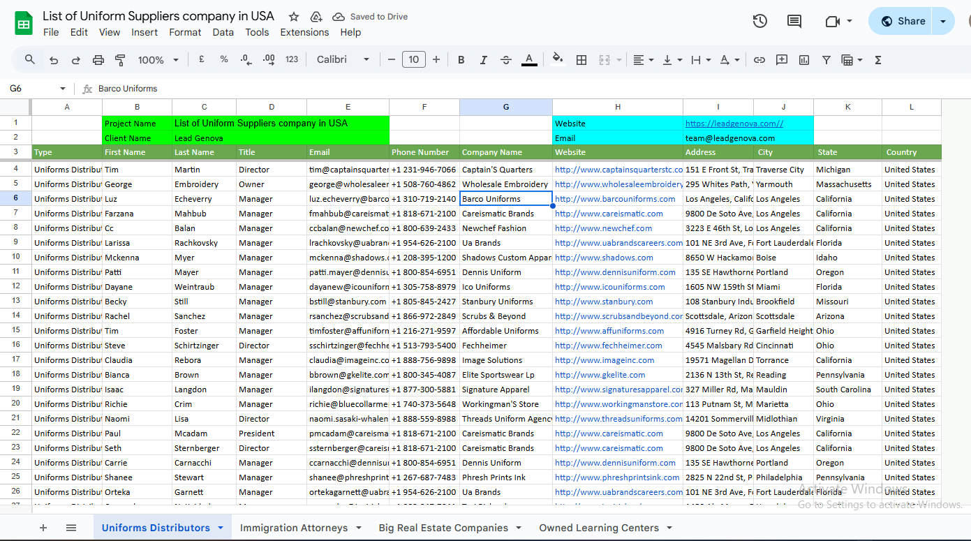The image size is (971, 541).
Task: Select the Stanbury Uniforms cell
Action: point(506,302)
